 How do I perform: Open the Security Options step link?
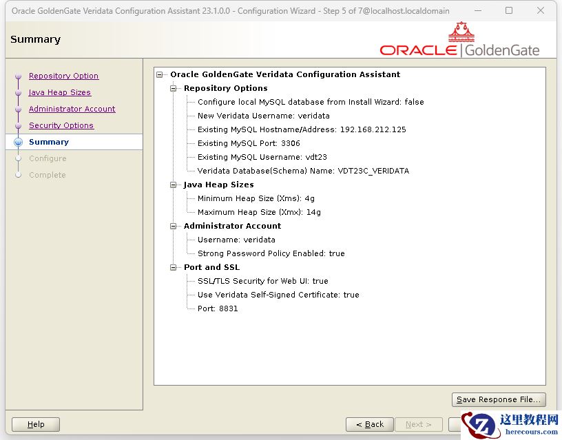pyautogui.click(x=61, y=125)
